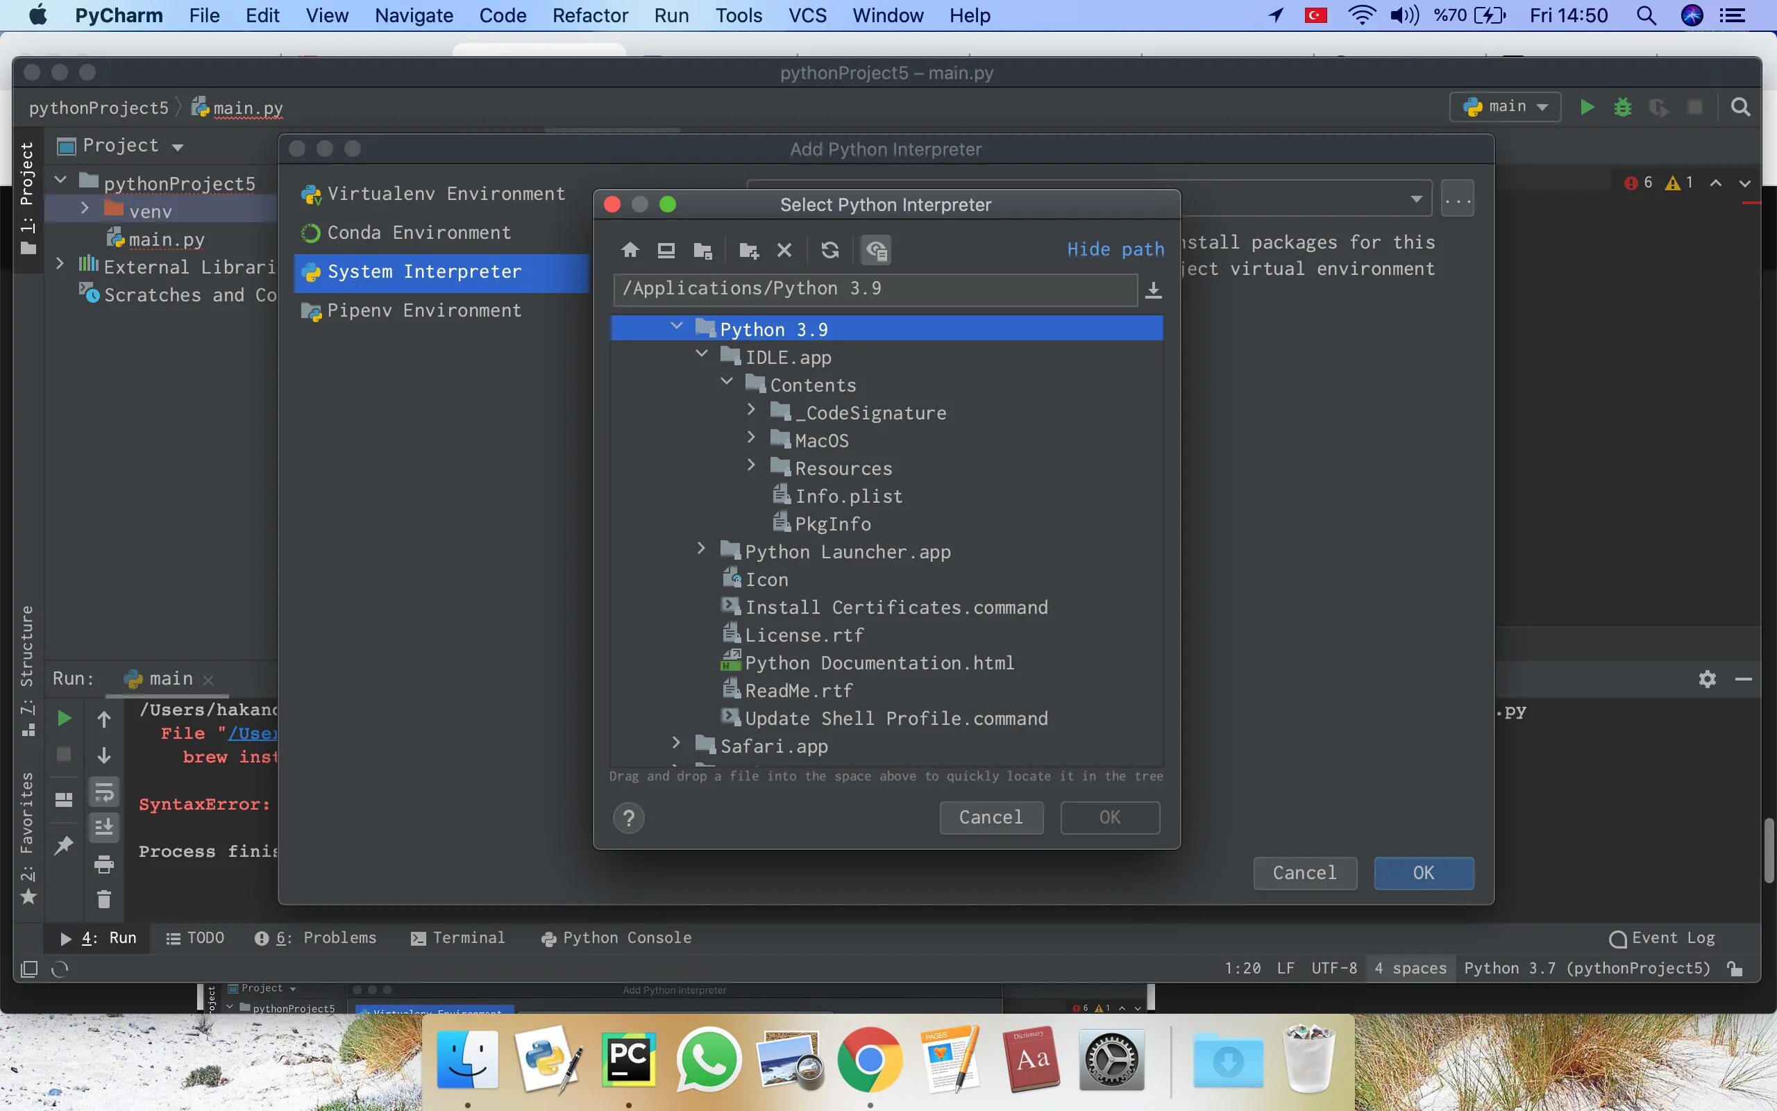Viewport: 1777px width, 1111px height.
Task: Open Google Chrome from the Dock
Action: [x=870, y=1059]
